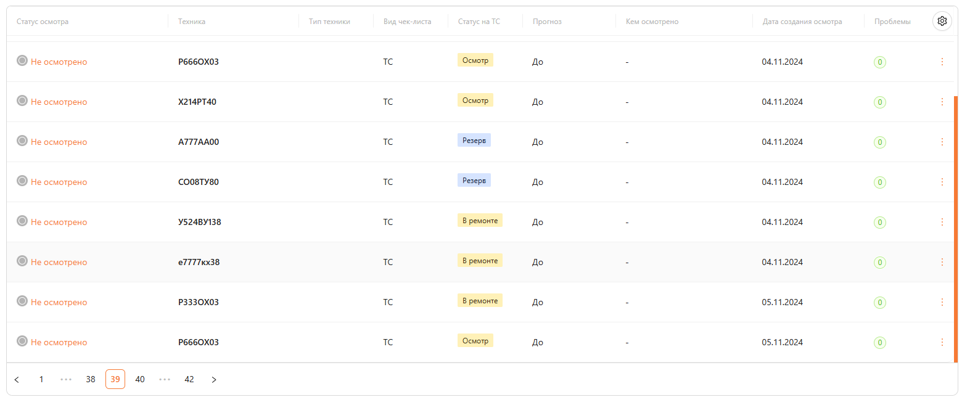Click the orange vertical scrollbar
Viewport: 962px width, 397px height.
955,228
